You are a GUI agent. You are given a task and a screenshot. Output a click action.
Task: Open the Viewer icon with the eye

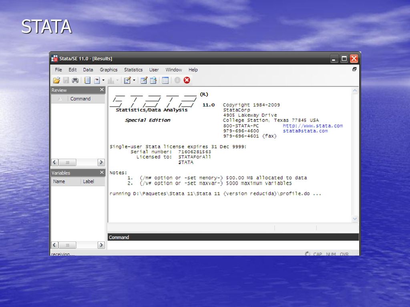pyautogui.click(x=97, y=80)
